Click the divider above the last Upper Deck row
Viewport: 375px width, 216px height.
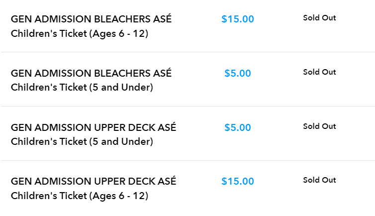coord(187,160)
